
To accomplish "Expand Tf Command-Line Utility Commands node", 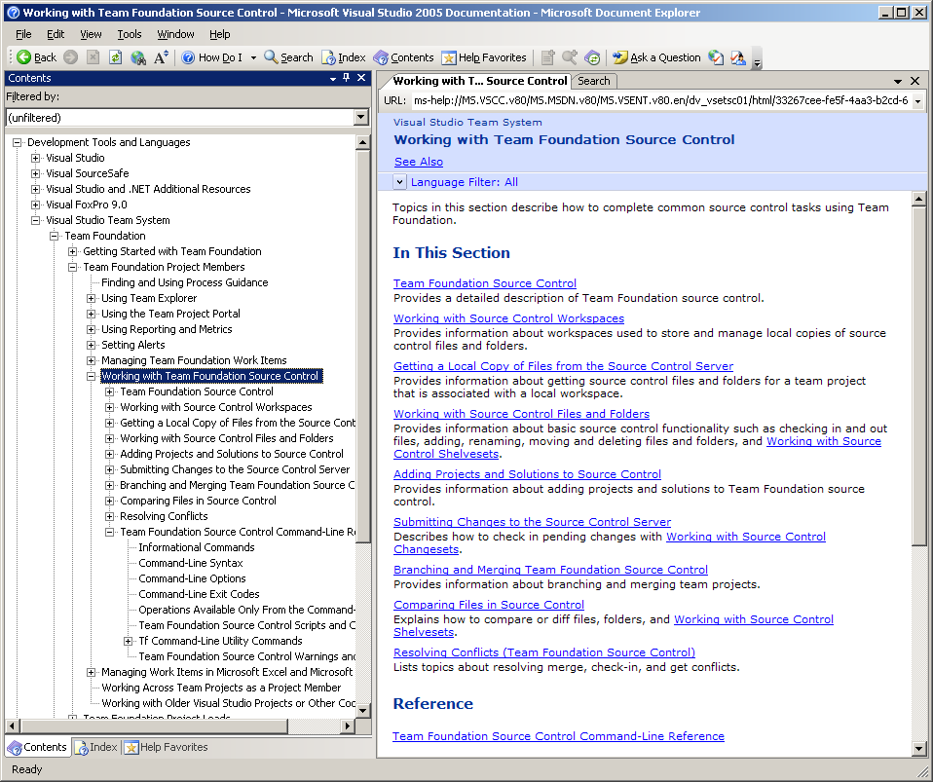I will [x=128, y=641].
